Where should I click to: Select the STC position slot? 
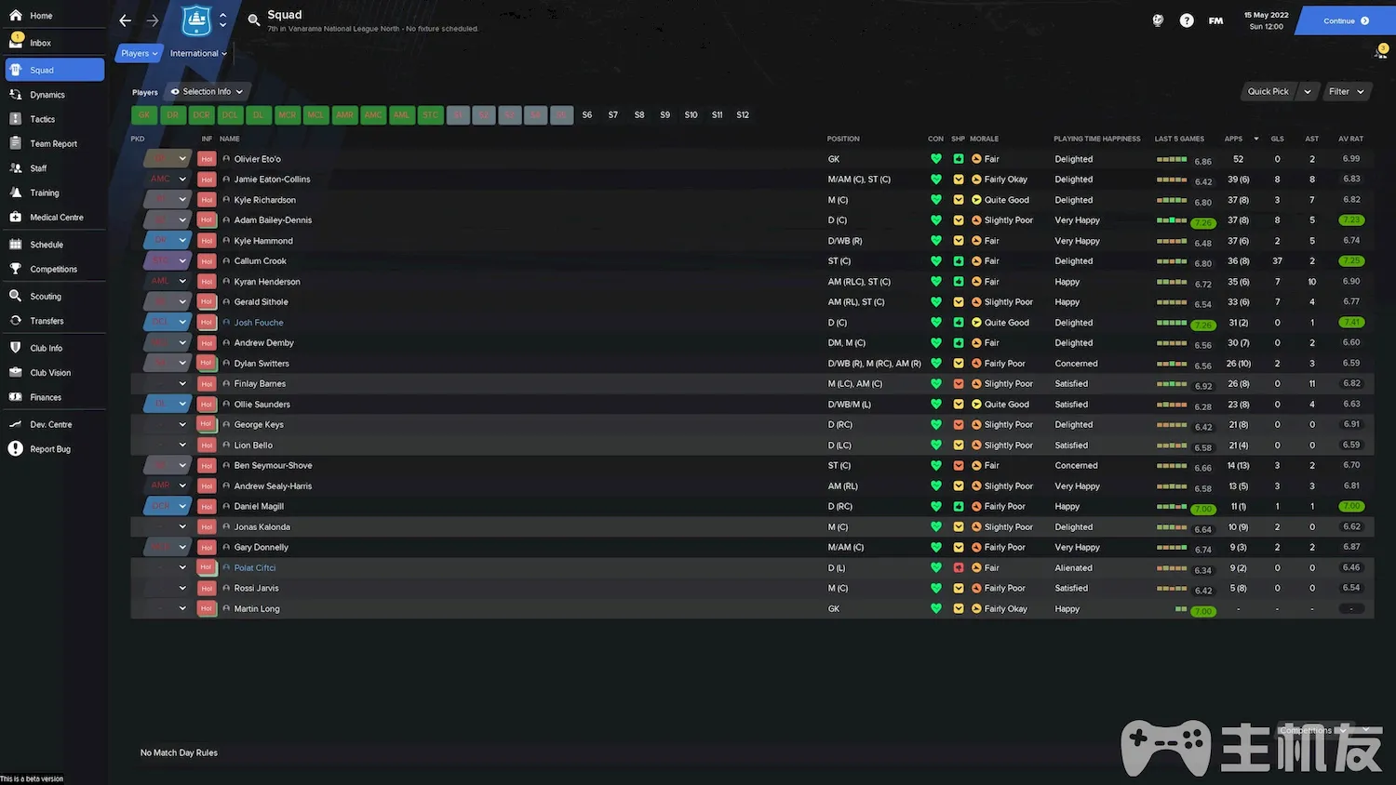pyautogui.click(x=430, y=115)
